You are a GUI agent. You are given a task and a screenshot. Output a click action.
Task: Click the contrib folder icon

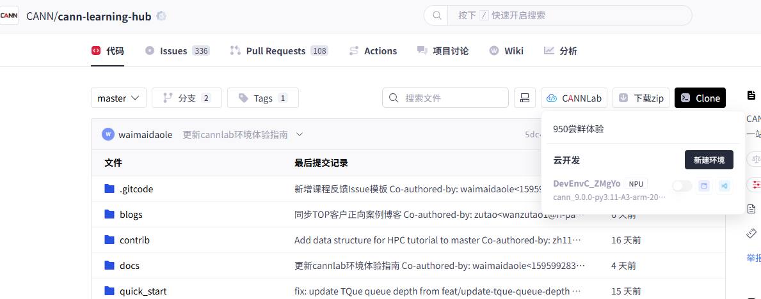(x=109, y=240)
